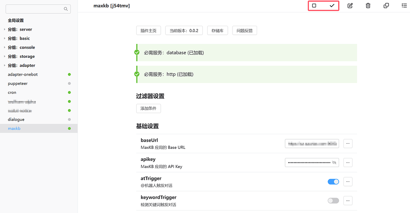Open the more options button for baseUrl
Image resolution: width=410 pixels, height=213 pixels.
(348, 143)
